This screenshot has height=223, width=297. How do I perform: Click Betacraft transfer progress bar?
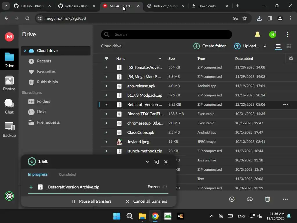click(x=98, y=194)
